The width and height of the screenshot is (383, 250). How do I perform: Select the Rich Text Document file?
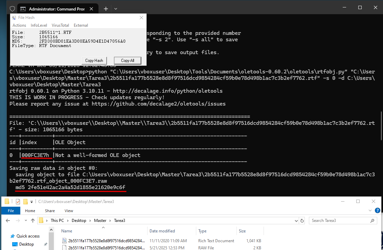tap(161, 241)
